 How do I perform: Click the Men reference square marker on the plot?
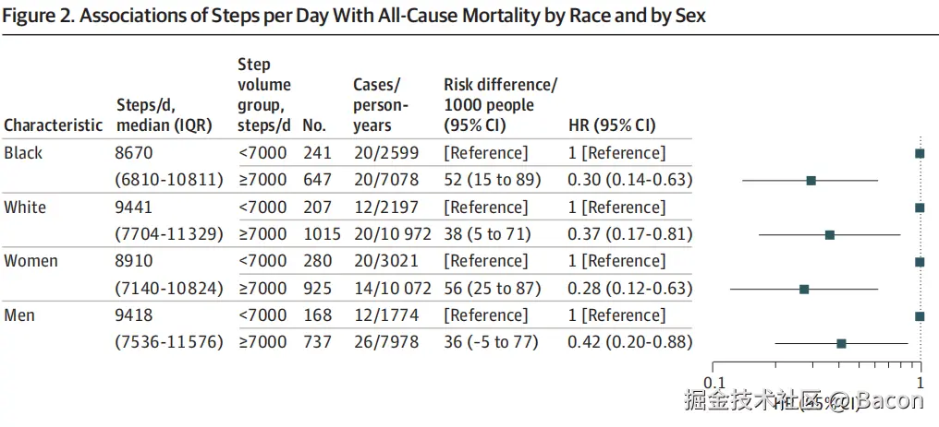point(920,316)
